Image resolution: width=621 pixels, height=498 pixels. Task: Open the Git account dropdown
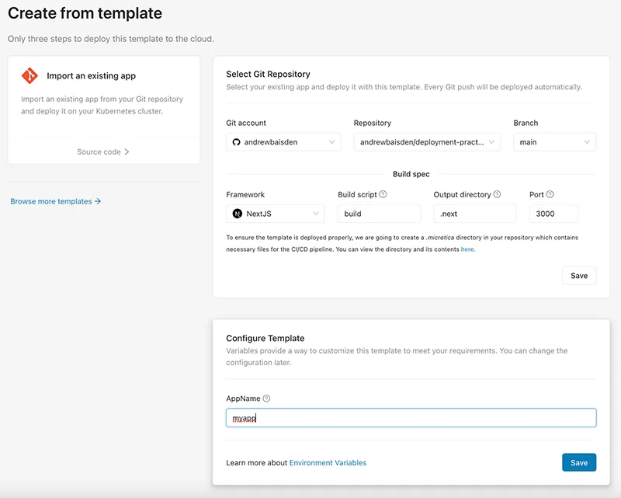[x=283, y=142]
